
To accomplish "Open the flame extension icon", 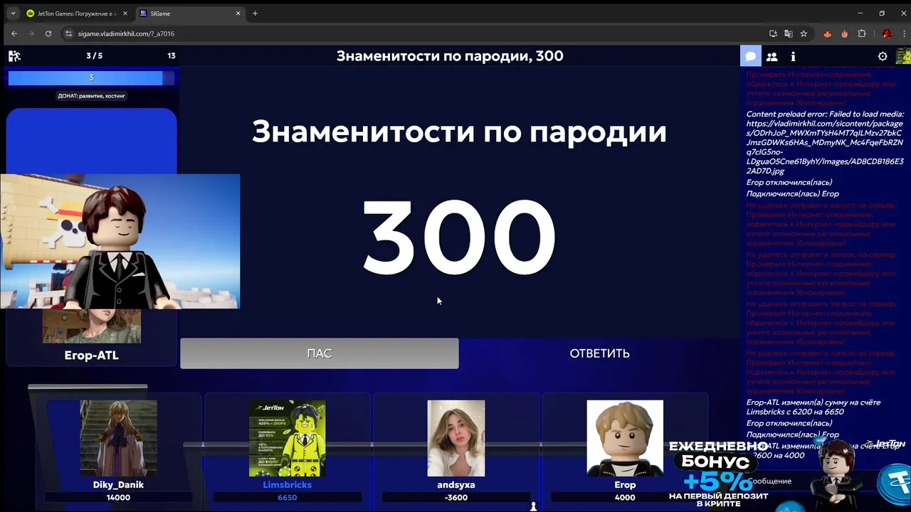I will click(845, 33).
